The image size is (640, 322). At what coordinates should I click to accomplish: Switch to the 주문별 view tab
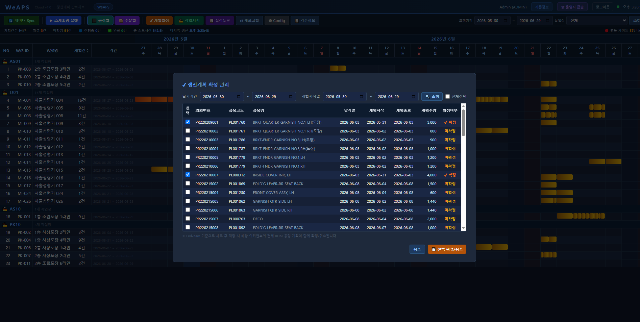[127, 21]
